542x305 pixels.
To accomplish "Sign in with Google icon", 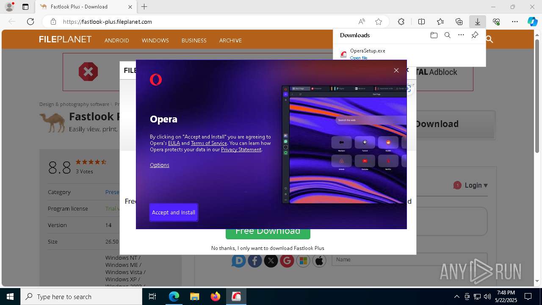I will pyautogui.click(x=287, y=261).
